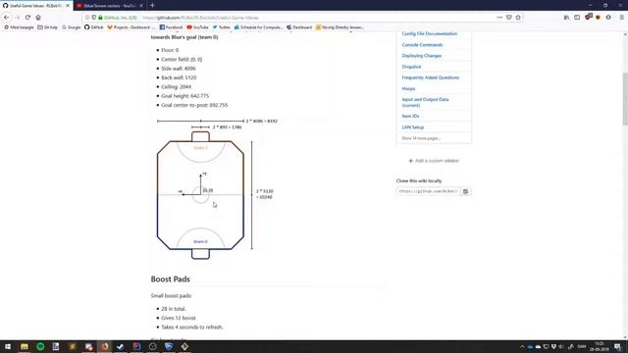Click the field diagram image

pyautogui.click(x=216, y=189)
